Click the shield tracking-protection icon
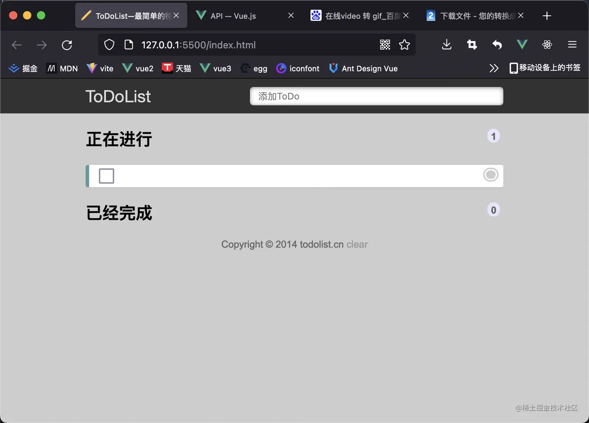Image resolution: width=589 pixels, height=423 pixels. click(109, 44)
